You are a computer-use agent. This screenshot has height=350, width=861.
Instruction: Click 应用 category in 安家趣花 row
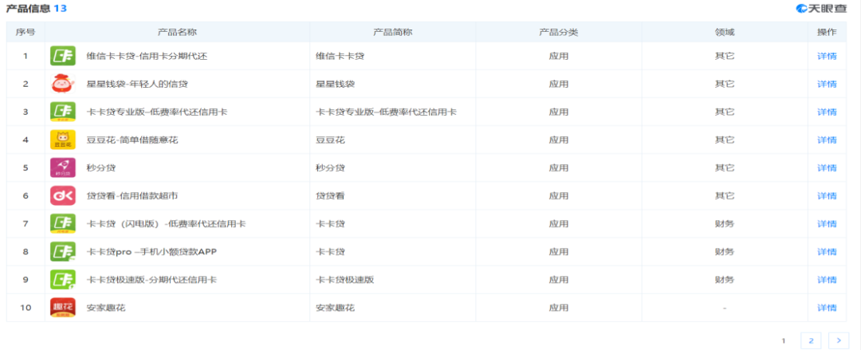point(558,308)
